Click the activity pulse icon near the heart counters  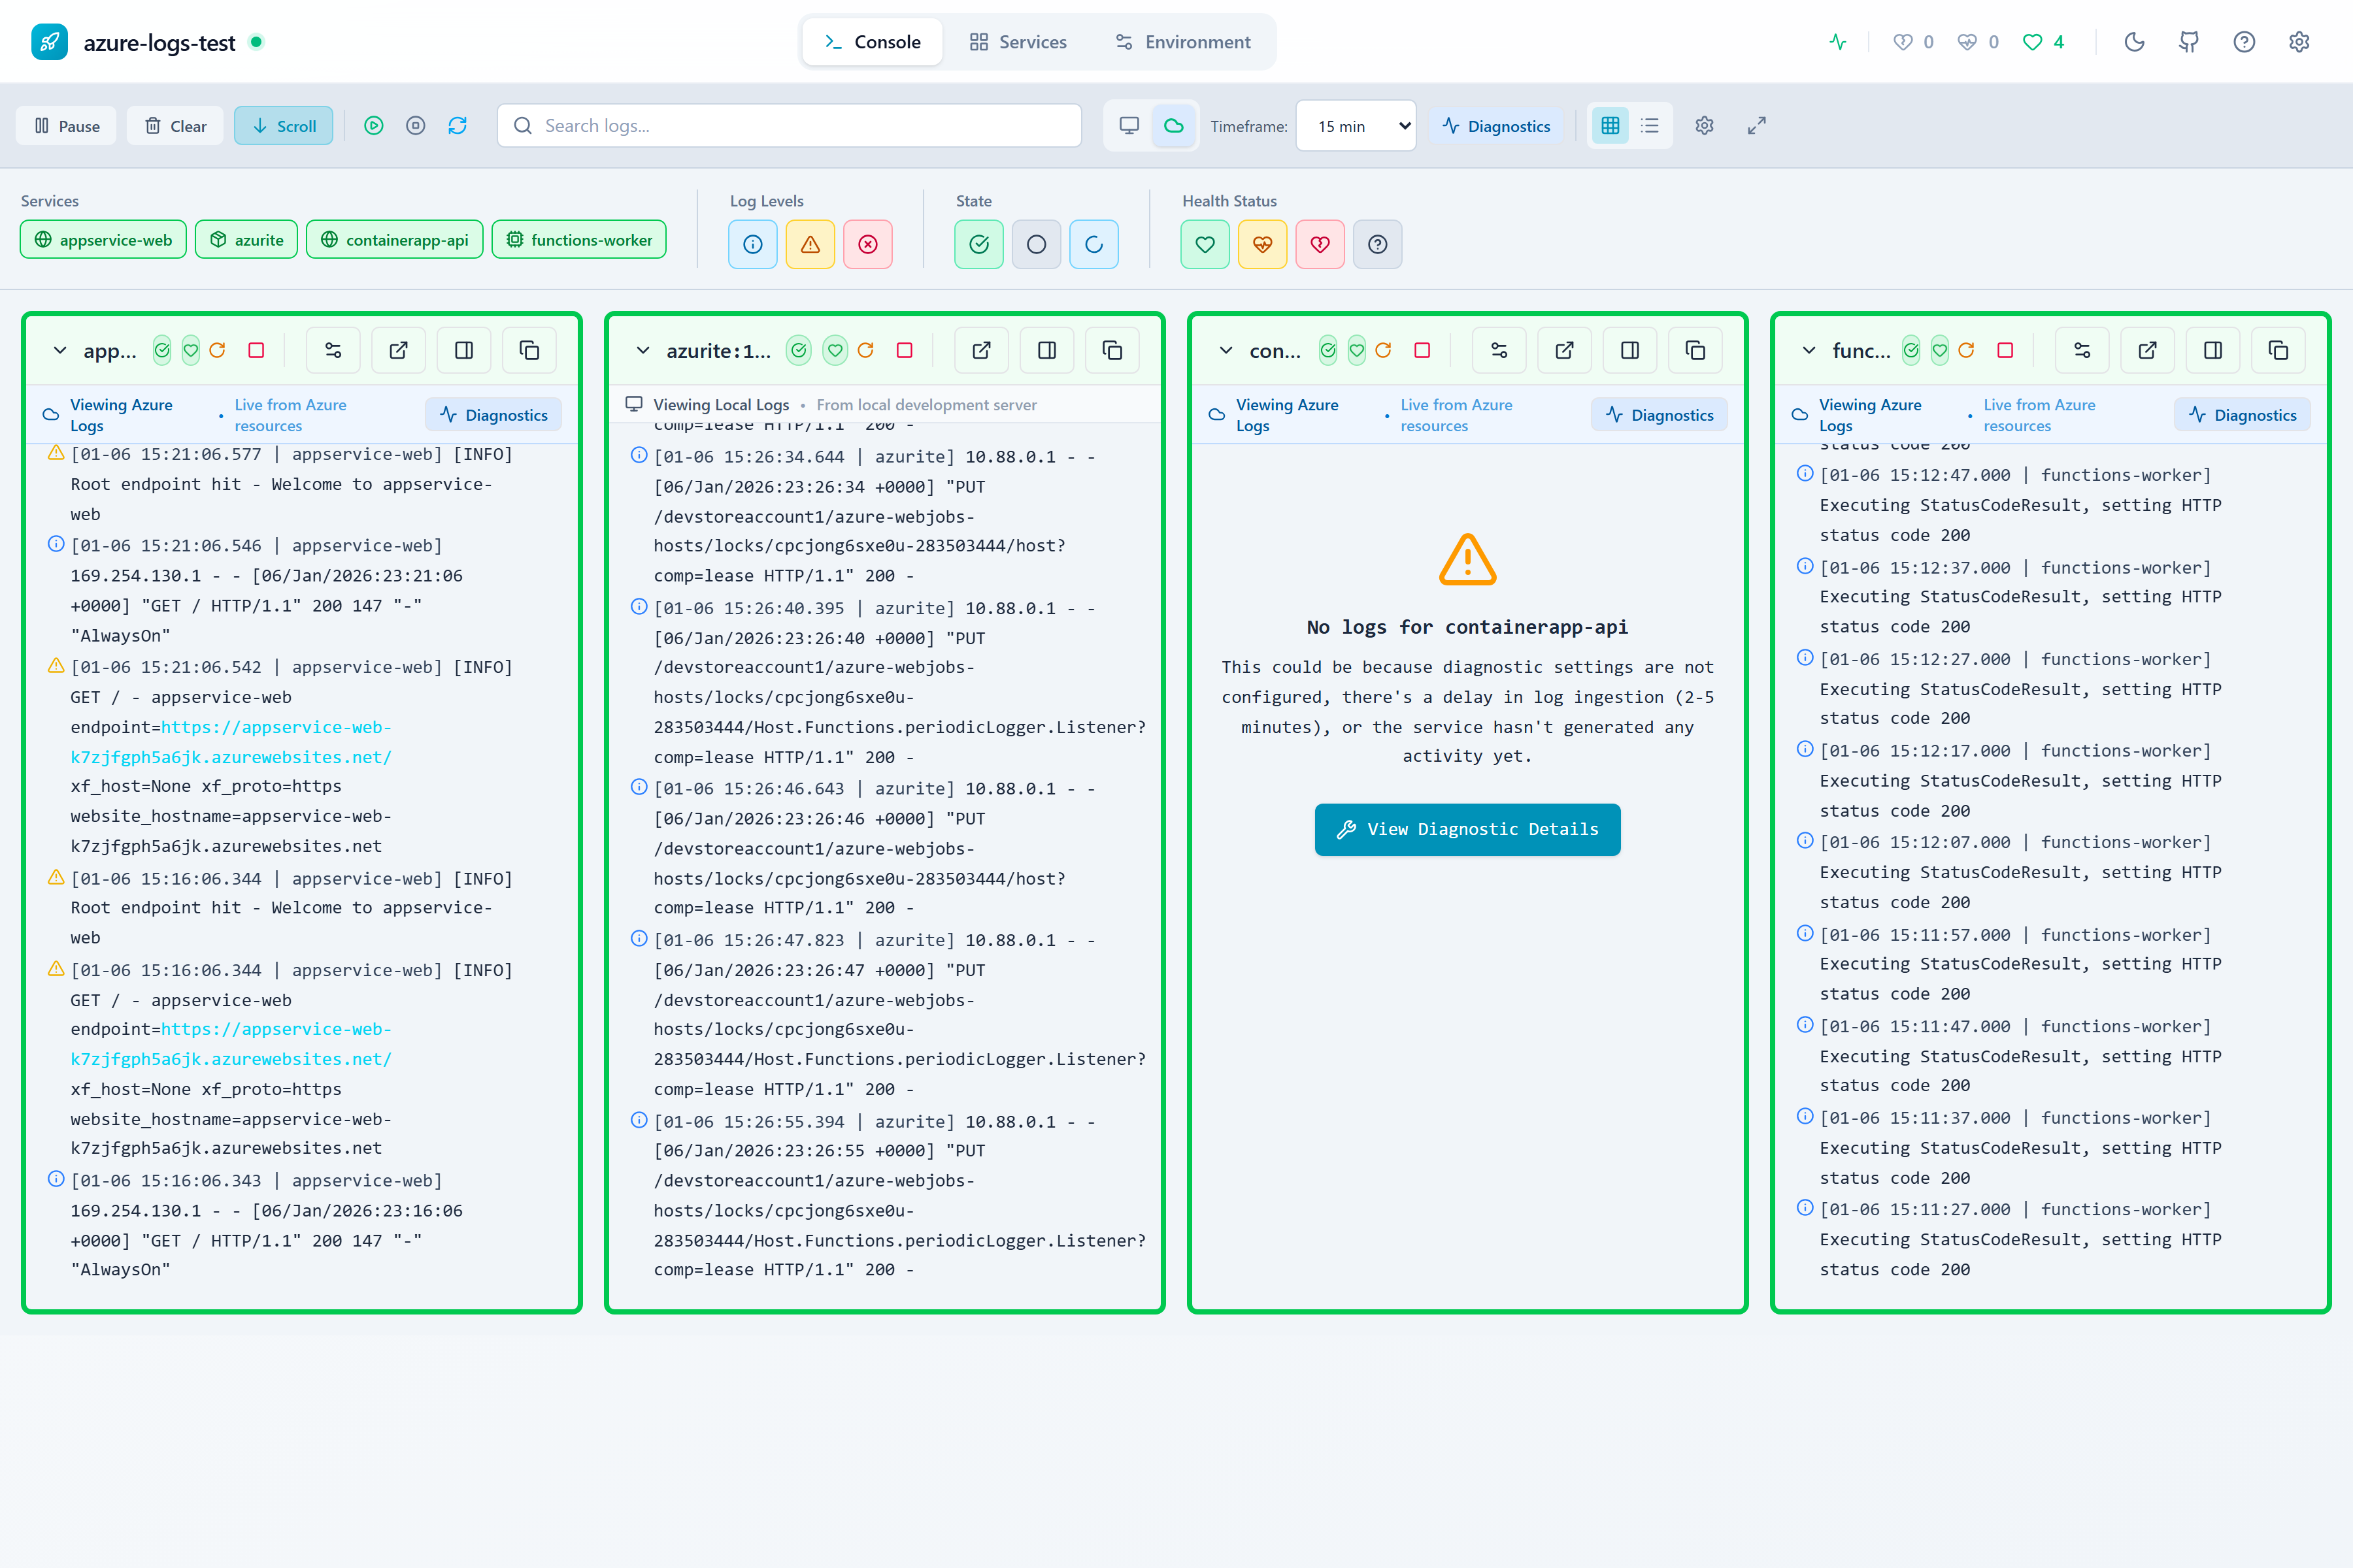coord(1837,42)
